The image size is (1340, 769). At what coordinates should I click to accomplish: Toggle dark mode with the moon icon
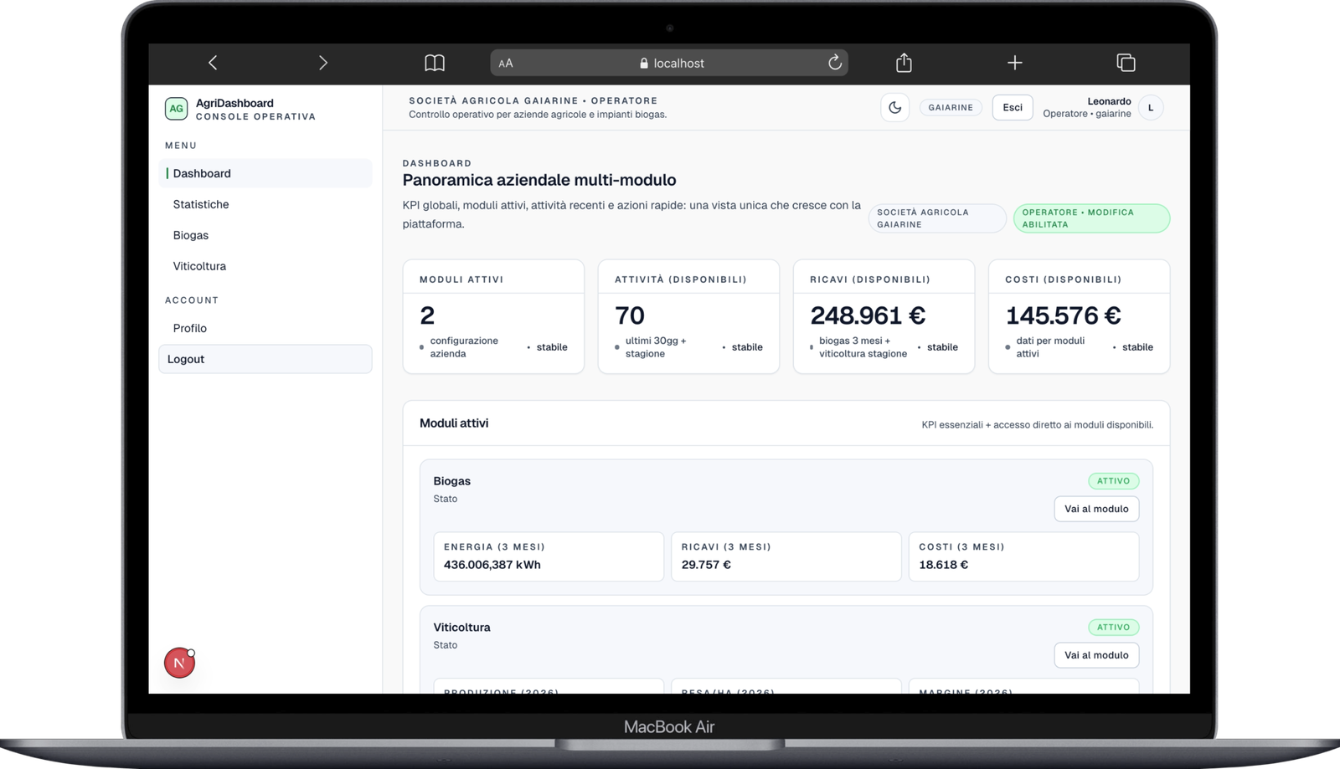coord(894,107)
